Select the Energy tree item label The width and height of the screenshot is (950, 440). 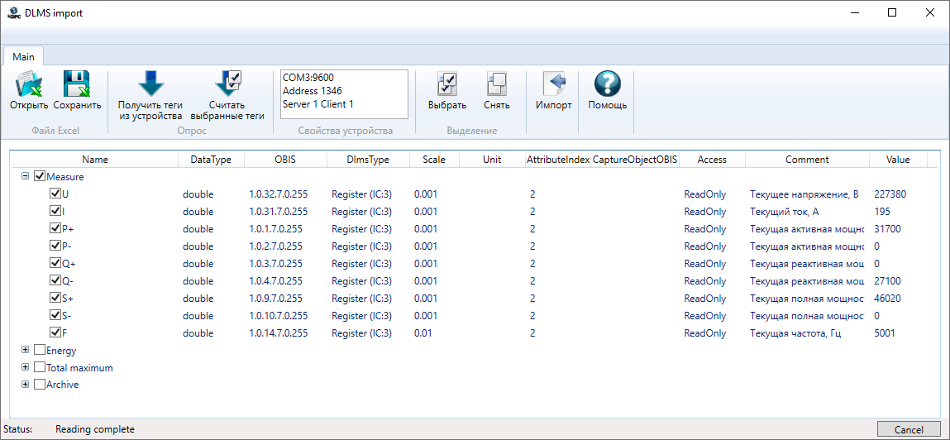[61, 351]
